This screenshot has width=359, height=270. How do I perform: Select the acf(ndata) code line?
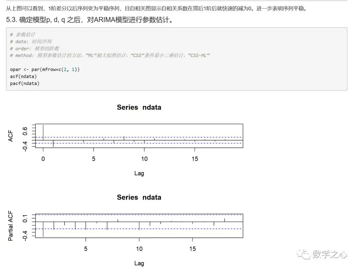pyautogui.click(x=23, y=76)
